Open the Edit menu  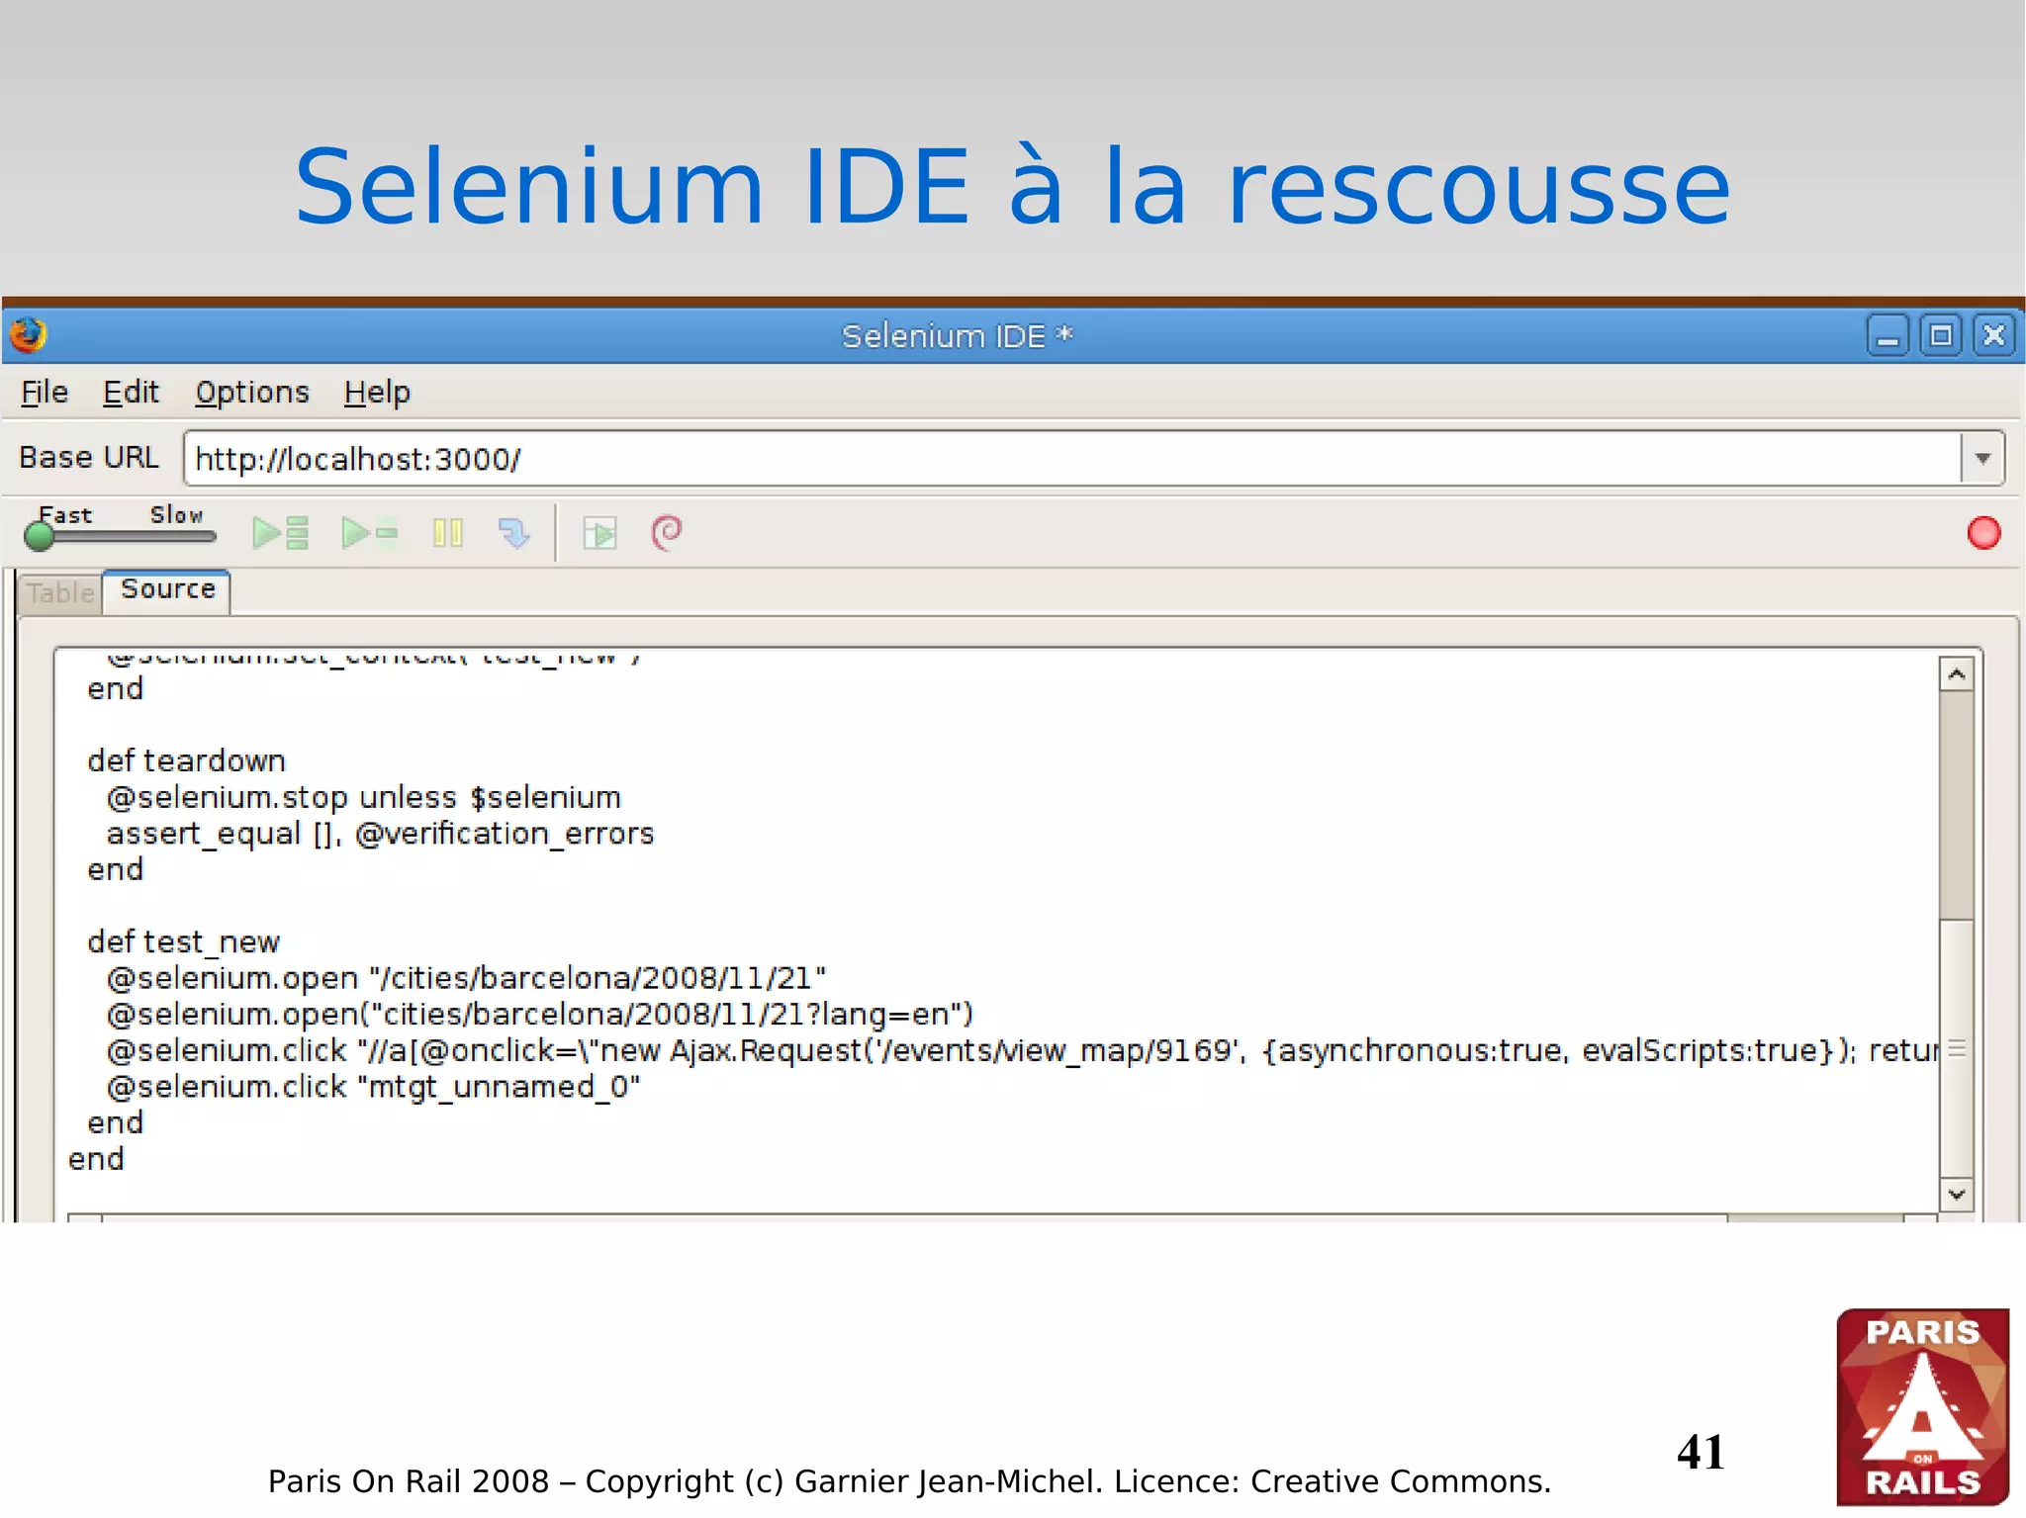(x=131, y=393)
